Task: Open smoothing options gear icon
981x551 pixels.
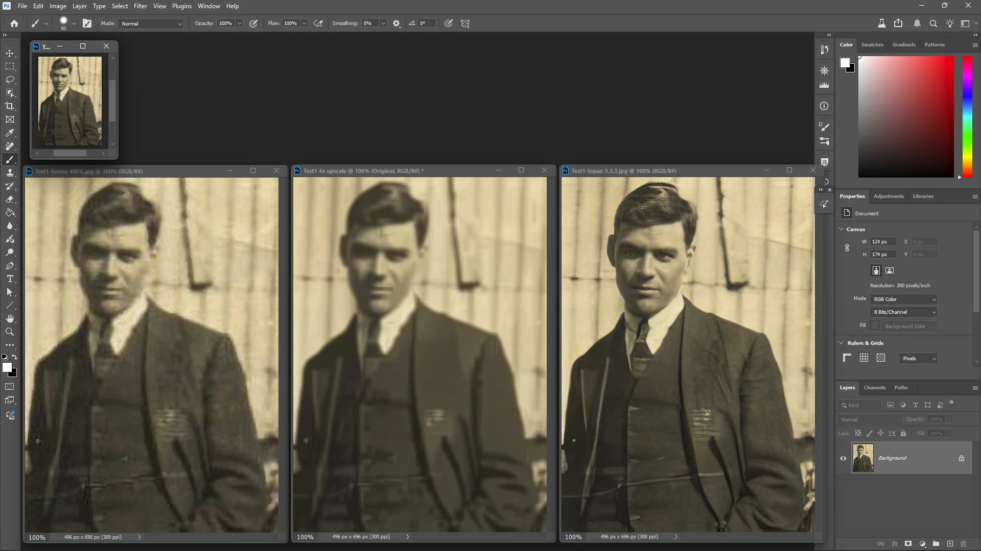Action: [x=396, y=23]
